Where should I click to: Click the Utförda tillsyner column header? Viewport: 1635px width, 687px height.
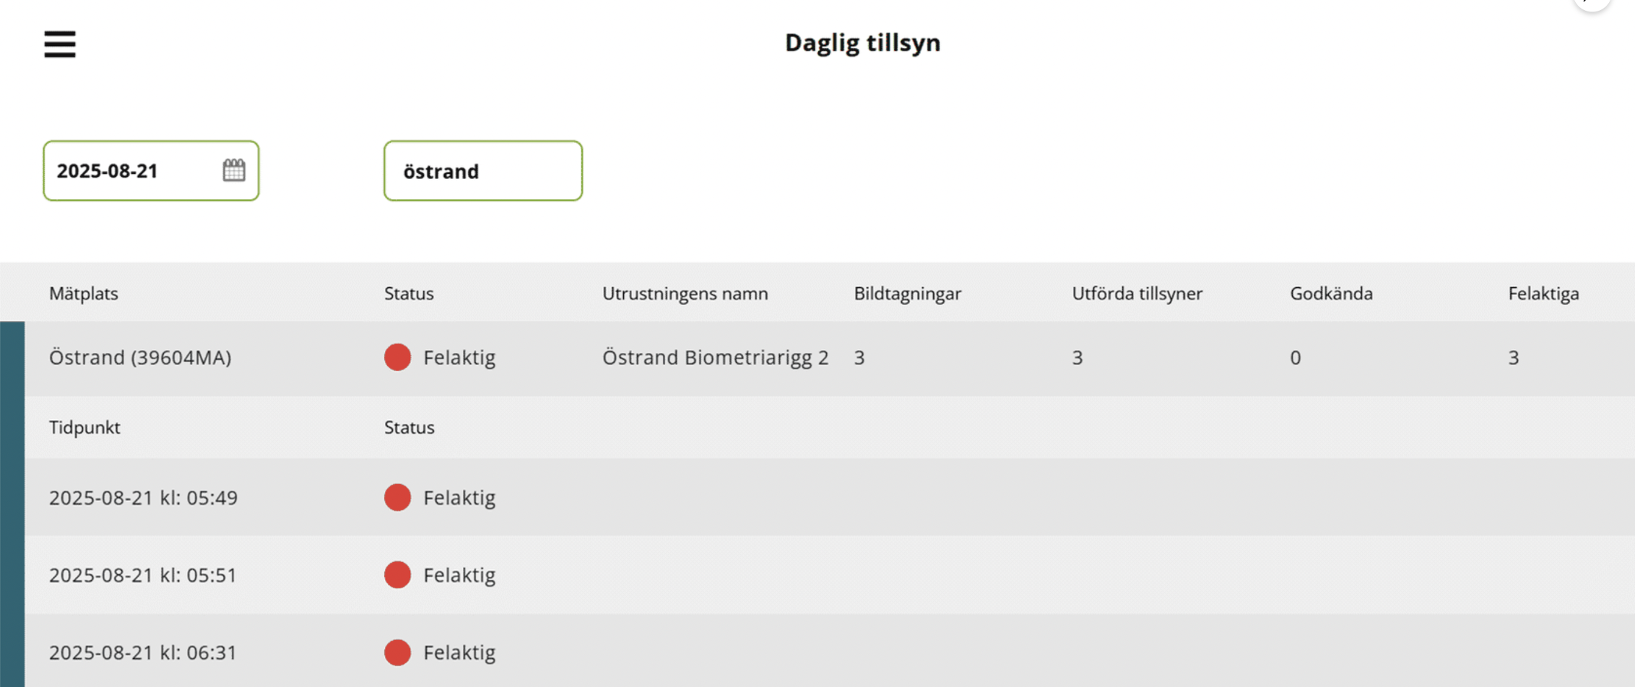point(1137,293)
